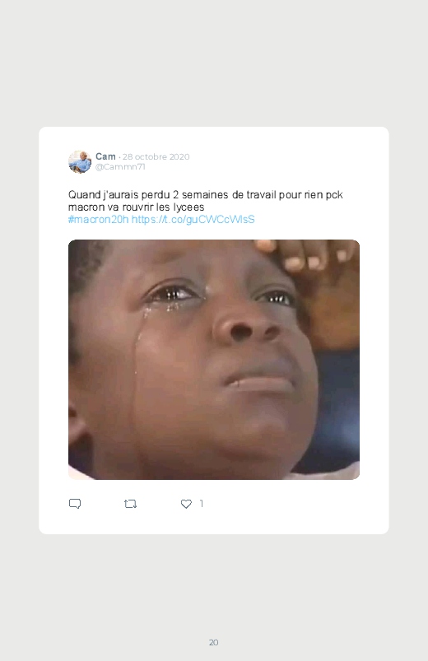The width and height of the screenshot is (428, 661).
Task: Retweet the post using the arrows icon
Action: tap(130, 504)
